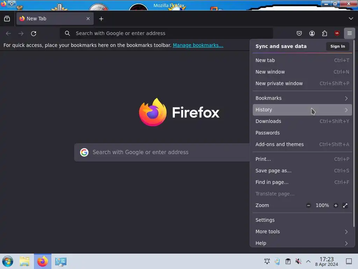Increase zoom with the plus button
The image size is (358, 269).
336,205
